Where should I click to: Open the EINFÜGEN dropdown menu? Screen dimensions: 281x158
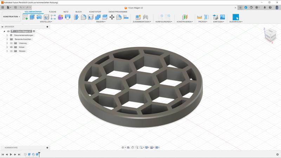click(218, 22)
